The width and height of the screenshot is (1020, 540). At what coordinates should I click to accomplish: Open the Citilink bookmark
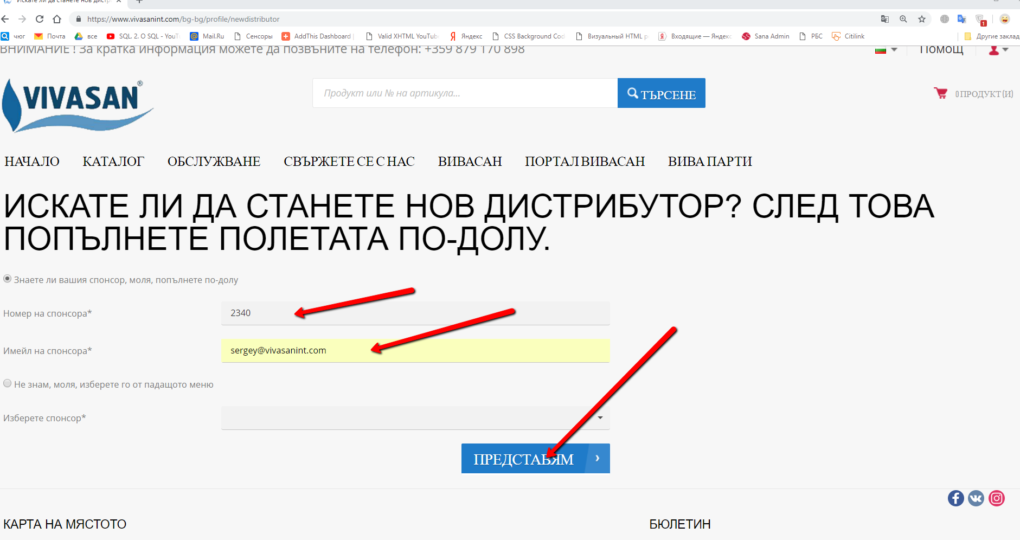pos(848,36)
